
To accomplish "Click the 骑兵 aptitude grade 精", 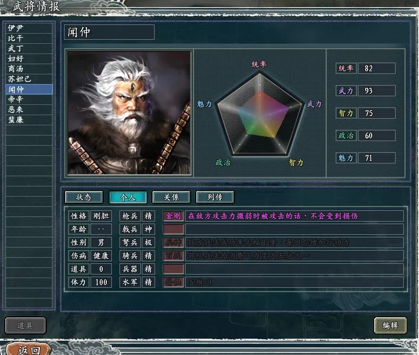I will pyautogui.click(x=148, y=256).
